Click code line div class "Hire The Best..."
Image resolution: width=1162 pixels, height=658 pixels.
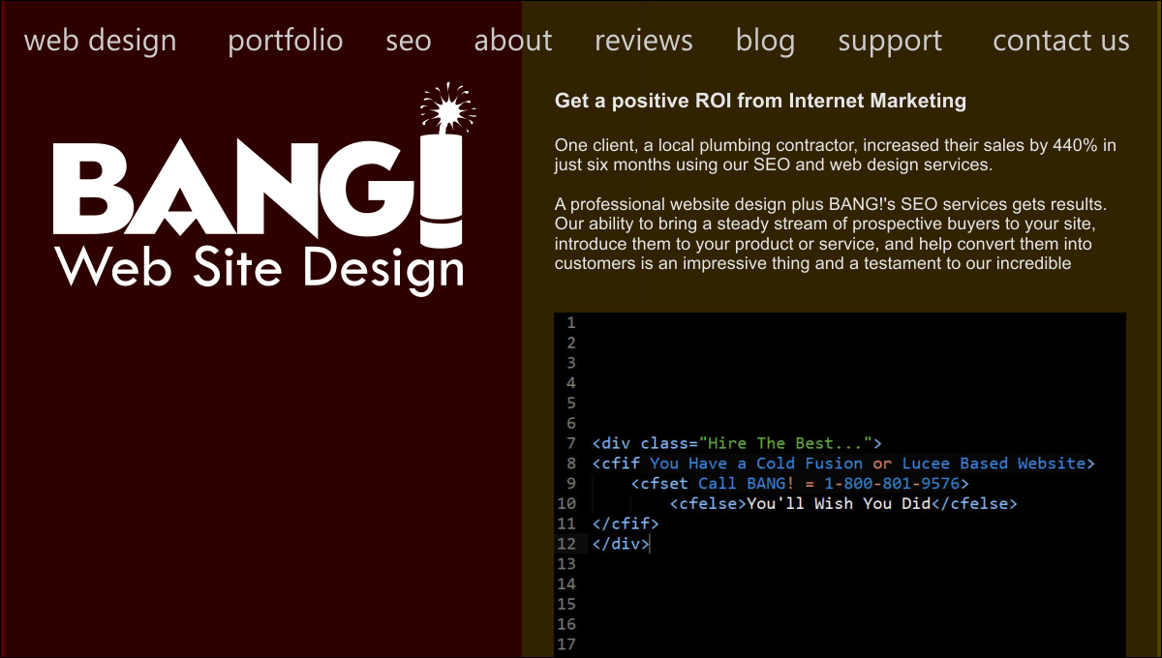click(737, 443)
